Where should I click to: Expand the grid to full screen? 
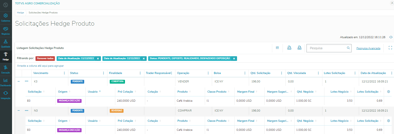[x=390, y=47]
